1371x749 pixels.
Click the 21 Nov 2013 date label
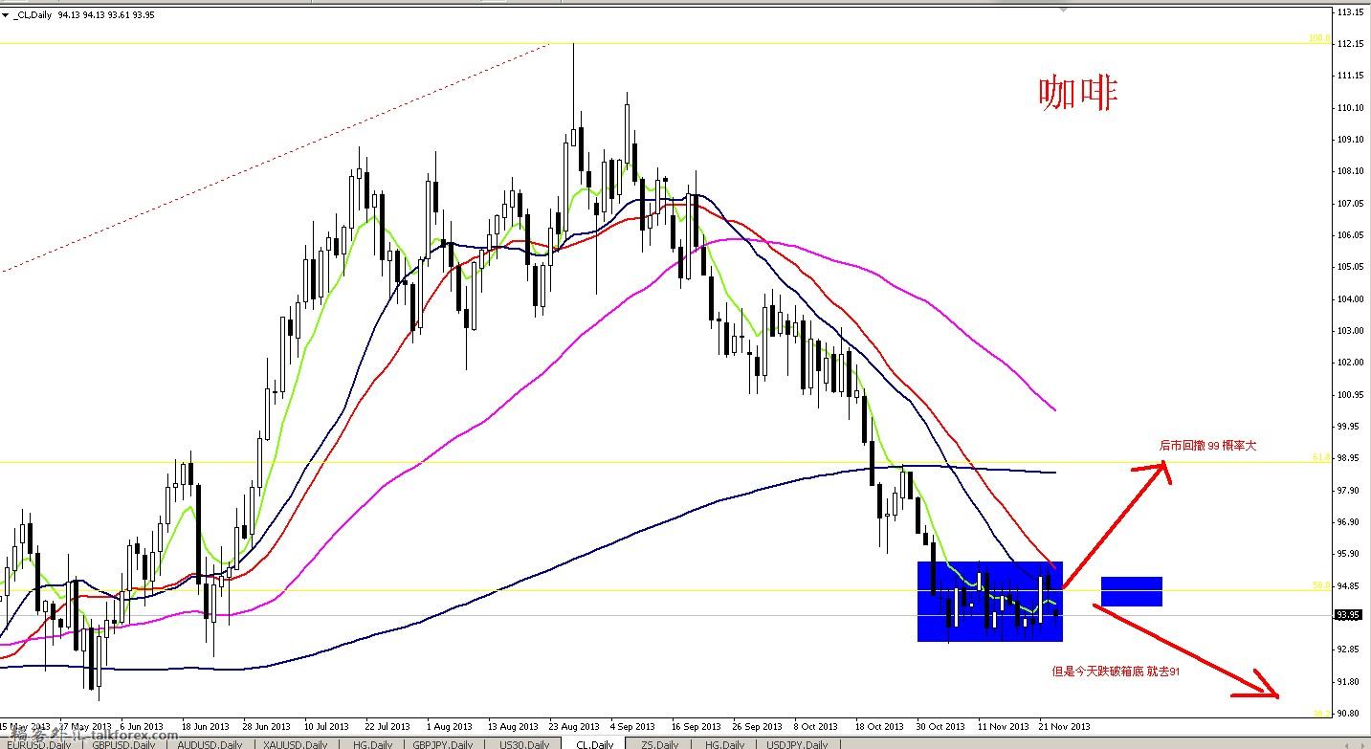tap(1064, 726)
